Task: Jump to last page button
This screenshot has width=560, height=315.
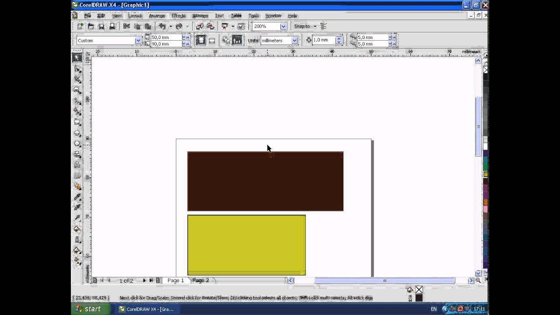Action: [151, 280]
